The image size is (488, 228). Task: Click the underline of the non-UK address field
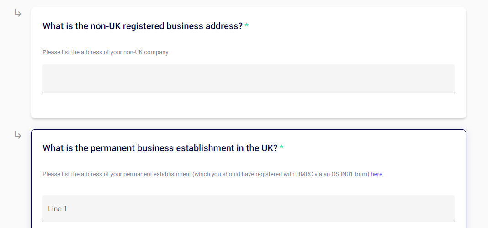click(248, 93)
